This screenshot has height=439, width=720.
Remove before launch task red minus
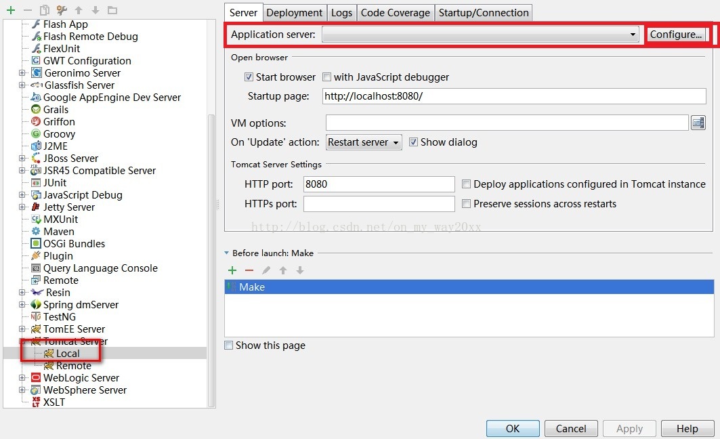click(249, 270)
